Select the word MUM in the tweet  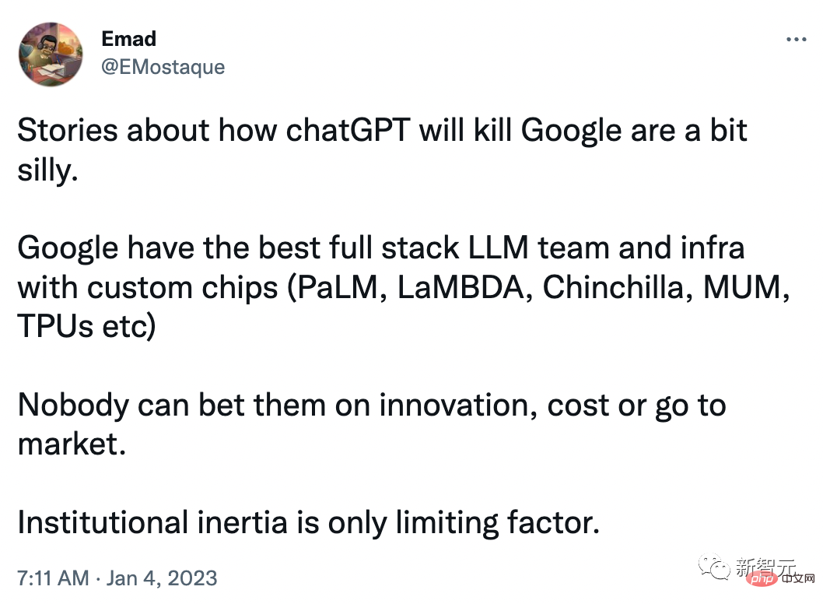pos(741,287)
